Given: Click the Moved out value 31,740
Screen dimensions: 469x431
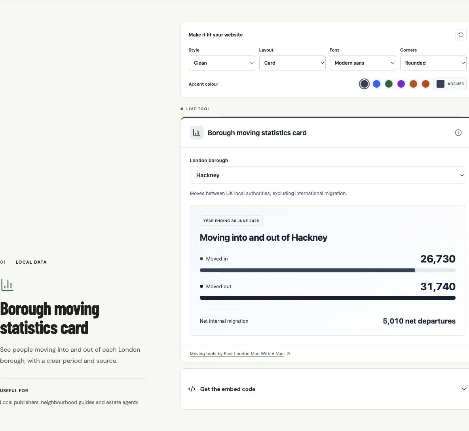Looking at the screenshot, I should pyautogui.click(x=438, y=287).
